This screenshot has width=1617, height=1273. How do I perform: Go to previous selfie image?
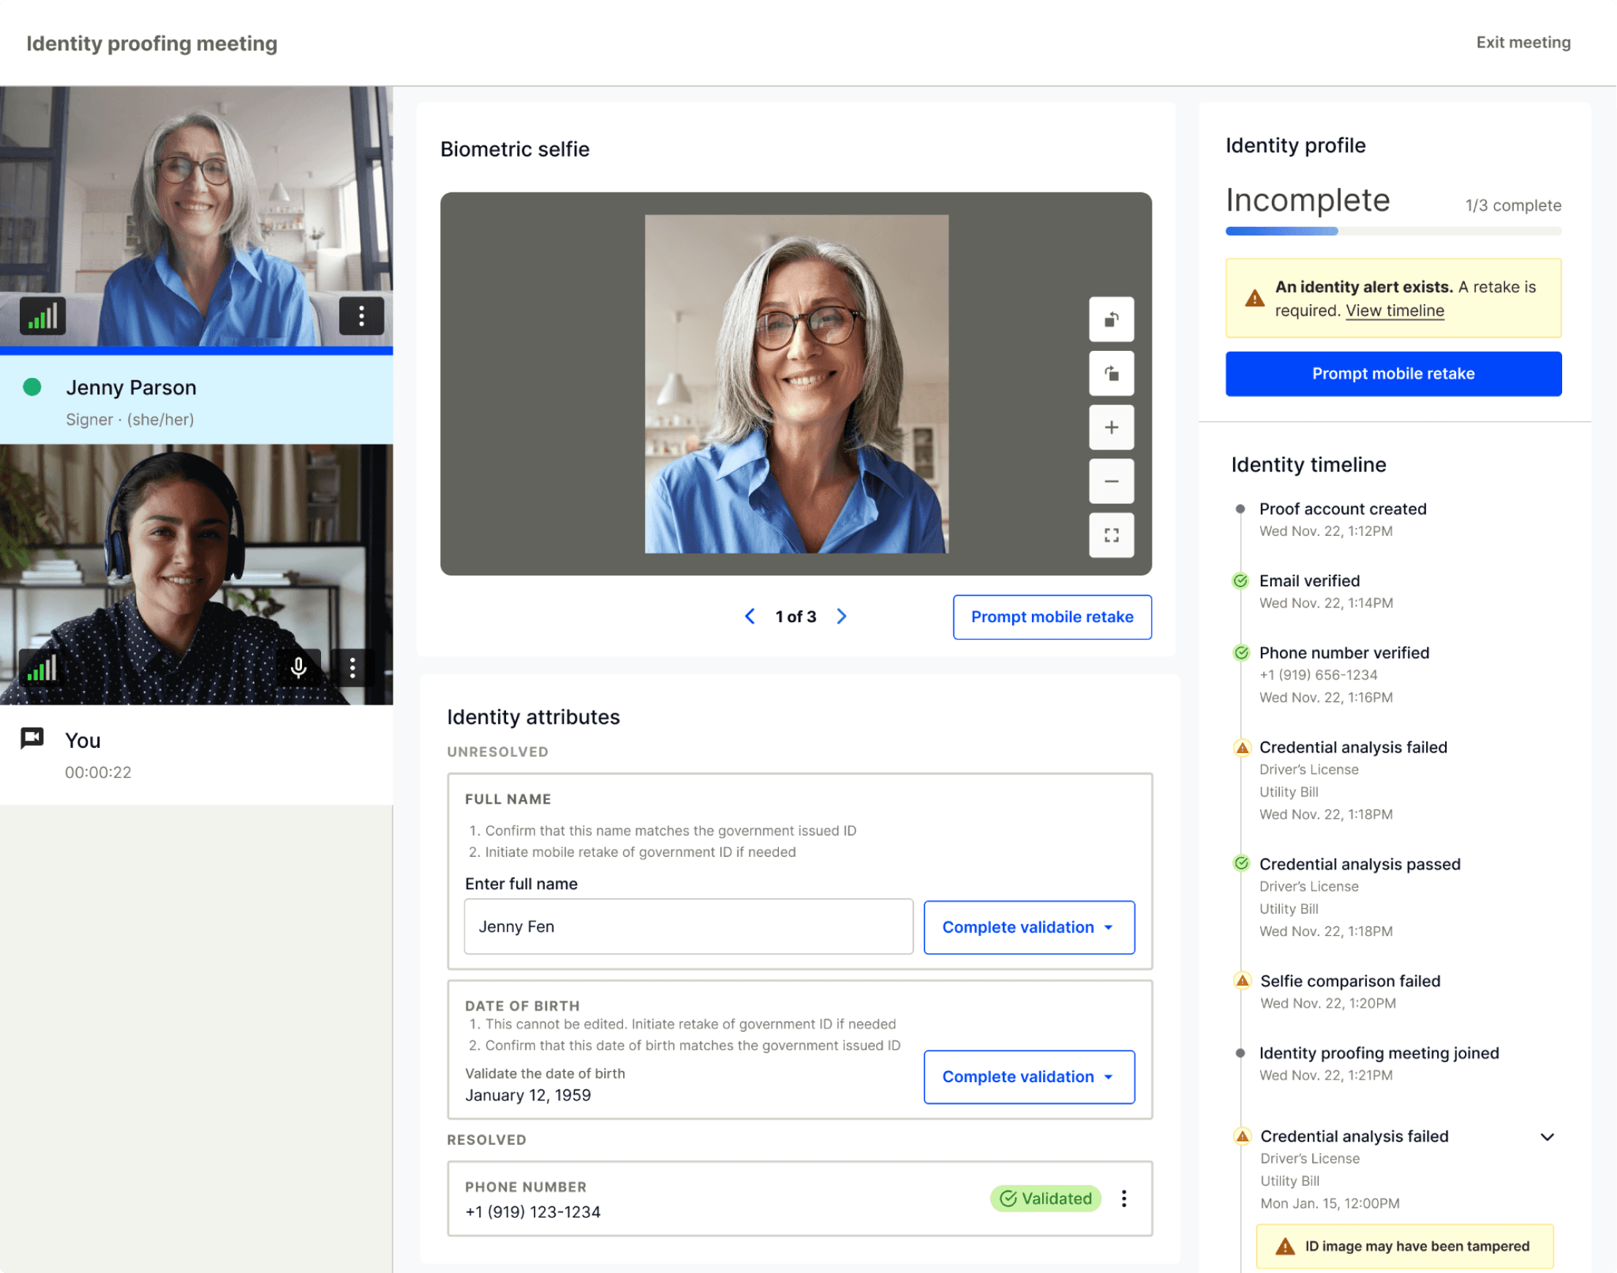[x=750, y=616]
